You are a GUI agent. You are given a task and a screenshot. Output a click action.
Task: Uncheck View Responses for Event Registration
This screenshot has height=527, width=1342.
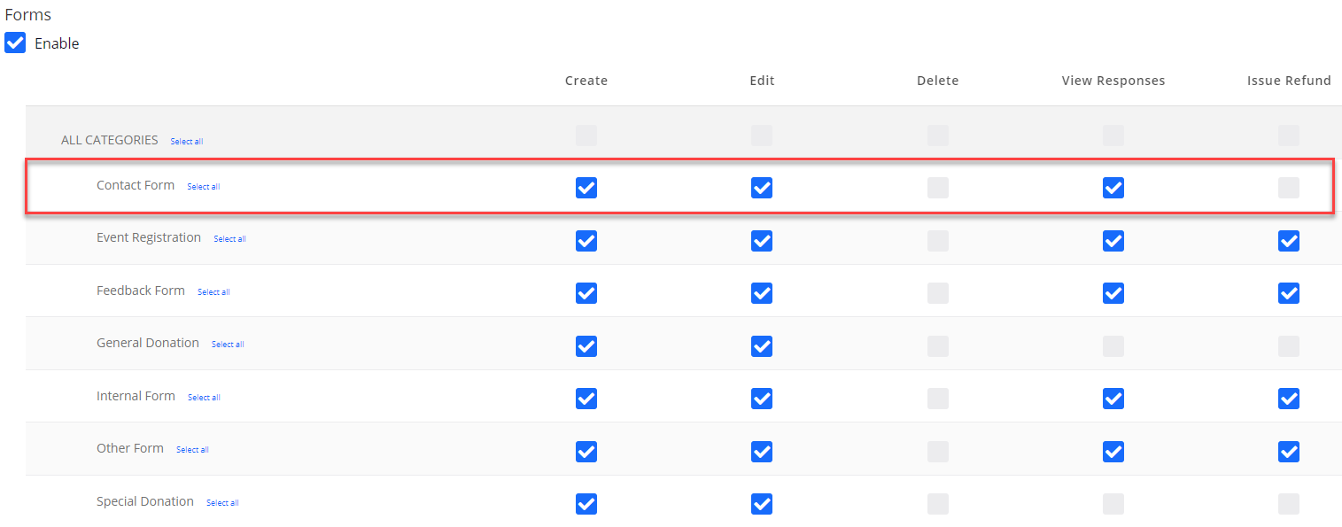(1113, 241)
